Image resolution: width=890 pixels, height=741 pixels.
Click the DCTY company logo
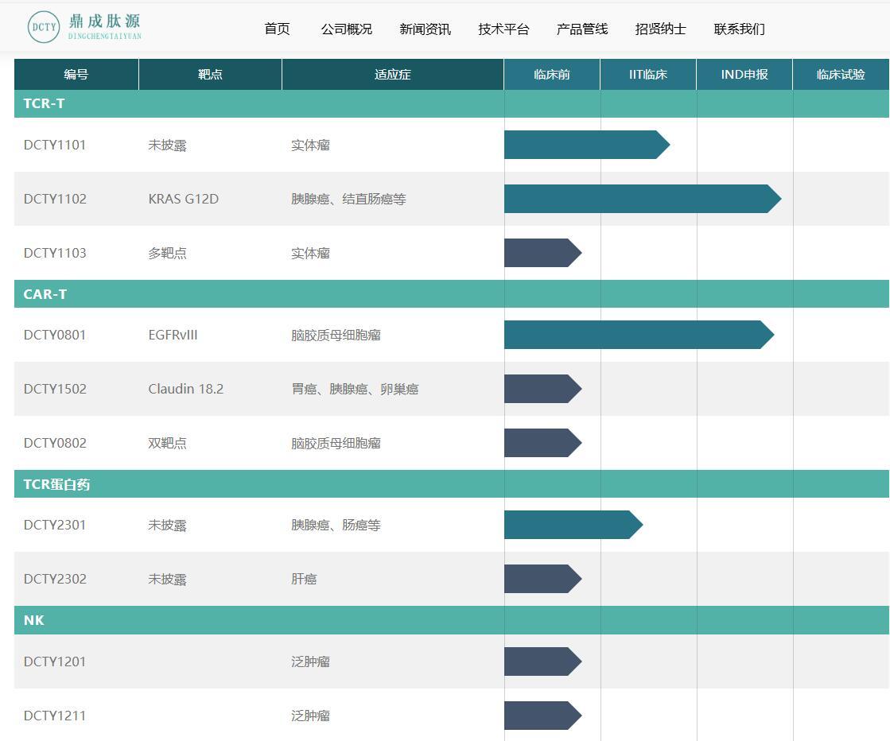[84, 27]
